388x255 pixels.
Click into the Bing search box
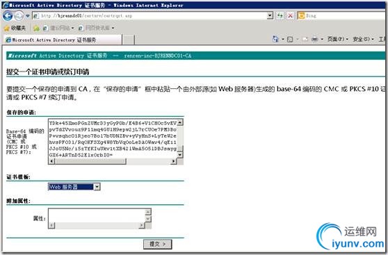[345, 16]
